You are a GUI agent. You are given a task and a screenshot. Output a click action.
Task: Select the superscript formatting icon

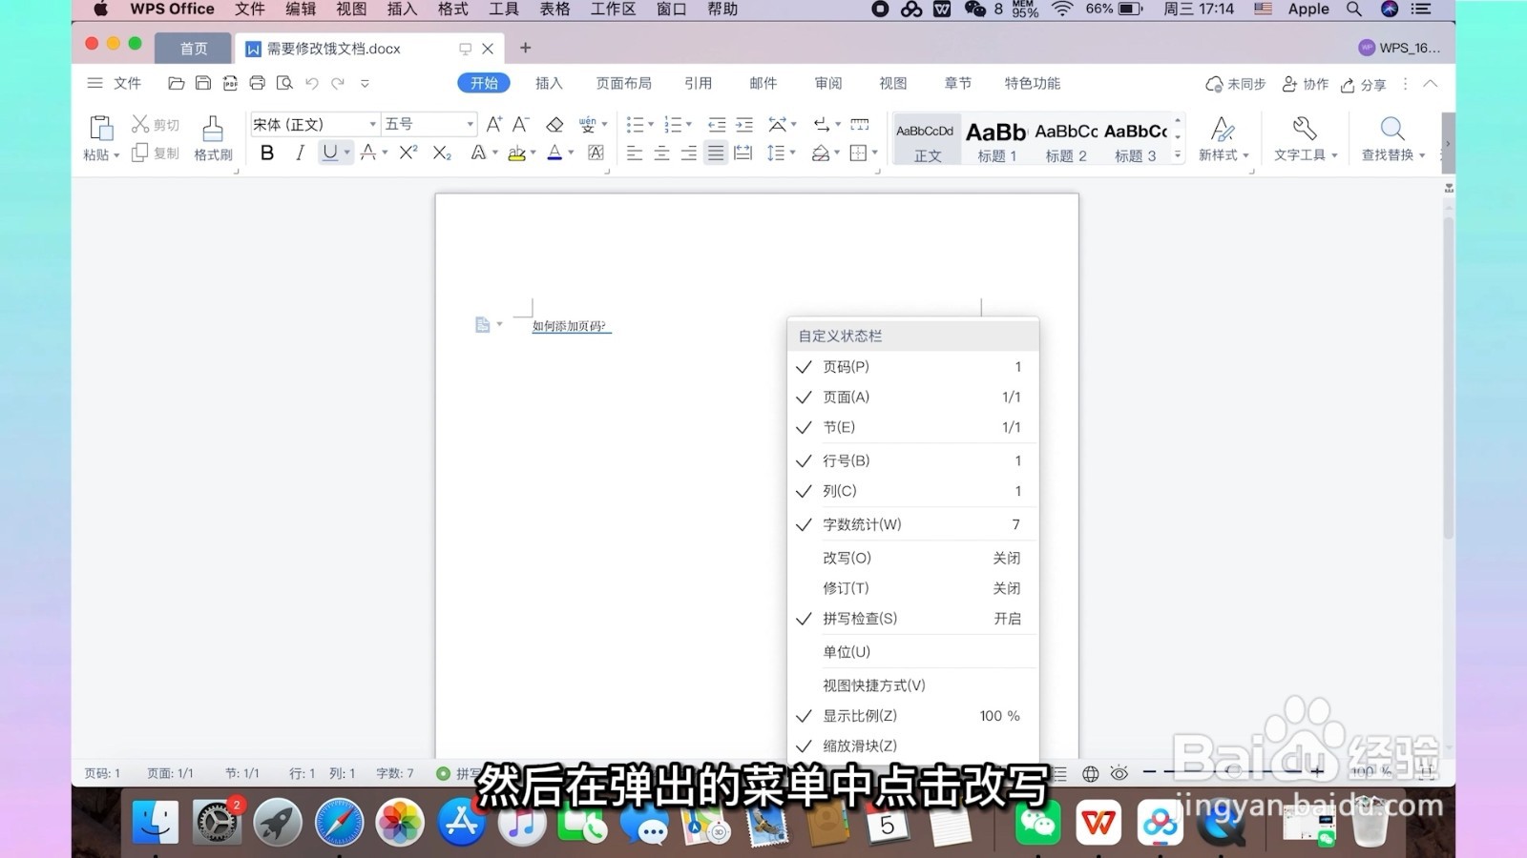coord(408,153)
